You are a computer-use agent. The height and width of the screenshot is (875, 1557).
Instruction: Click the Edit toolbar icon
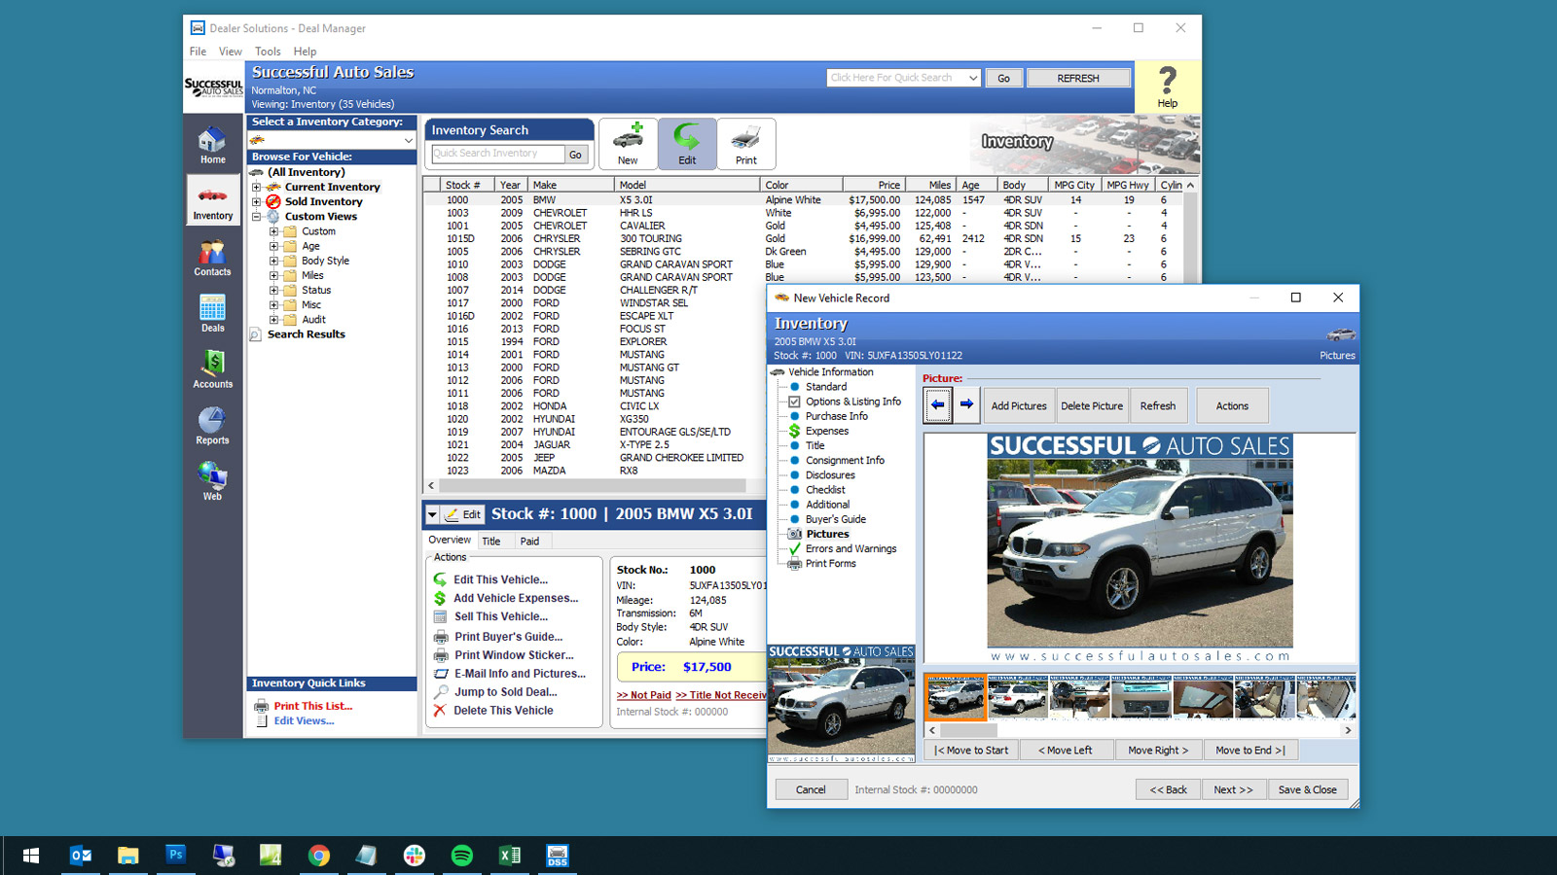[x=687, y=144]
